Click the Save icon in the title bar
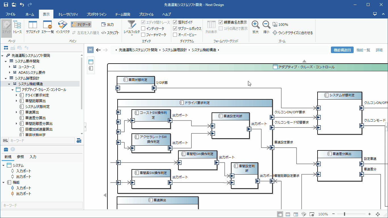The width and height of the screenshot is (388, 218). tap(6, 5)
